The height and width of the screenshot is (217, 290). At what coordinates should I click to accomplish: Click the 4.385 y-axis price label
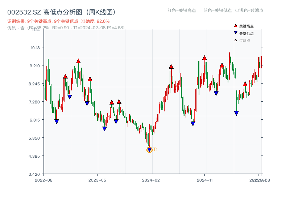tap(34, 156)
